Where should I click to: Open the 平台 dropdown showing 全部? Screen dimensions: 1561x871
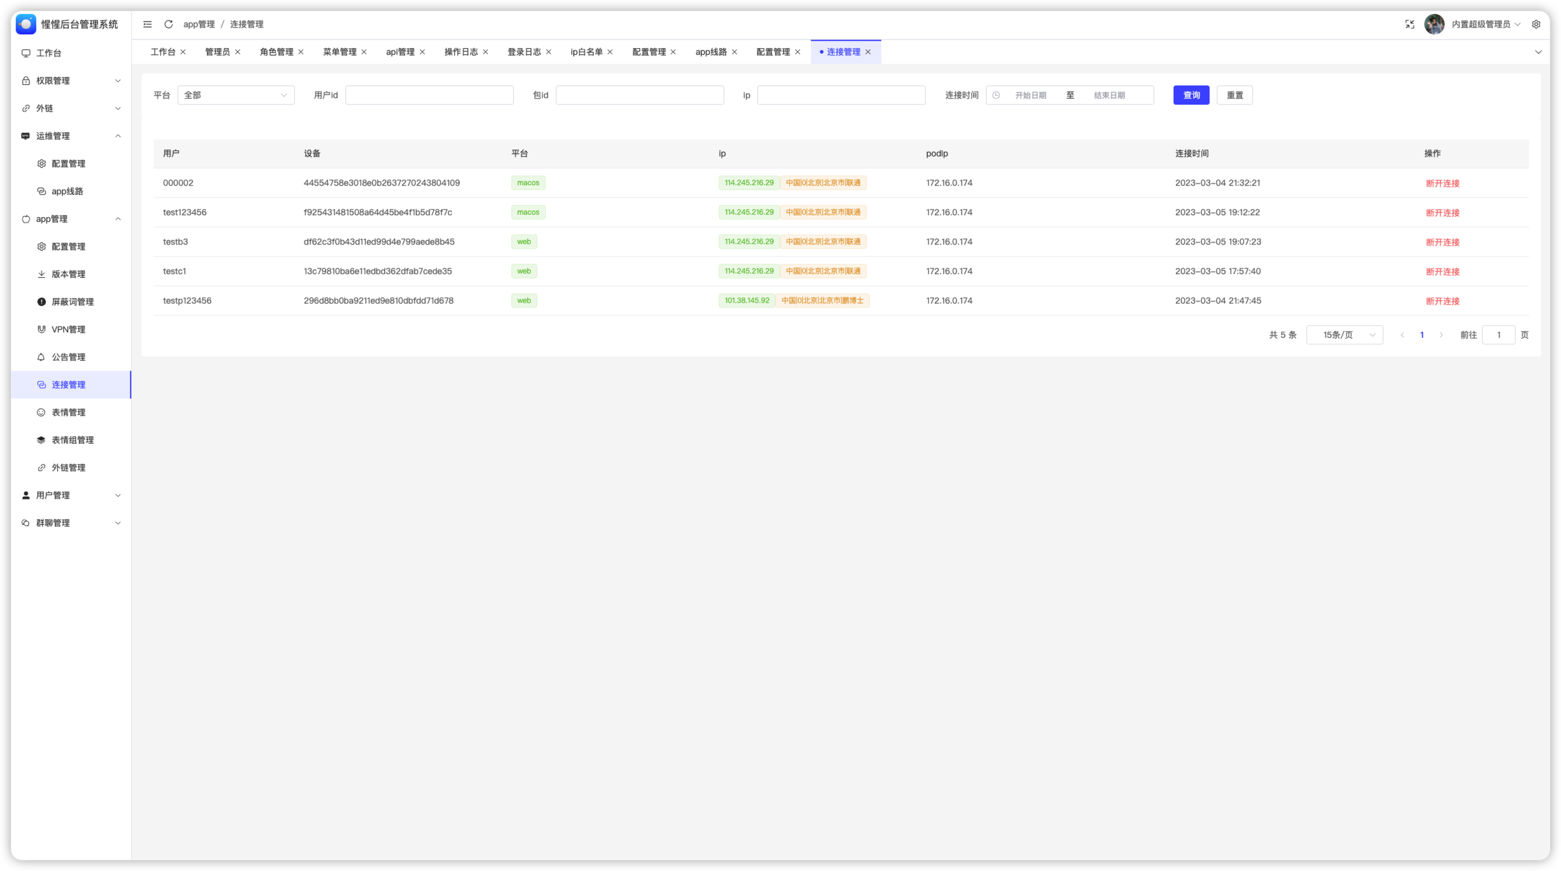[x=236, y=95]
